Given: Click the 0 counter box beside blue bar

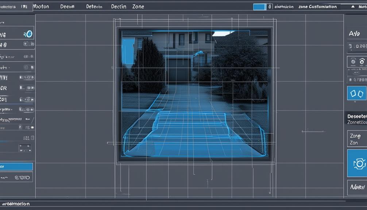Looking at the screenshot, I should pos(270,7).
